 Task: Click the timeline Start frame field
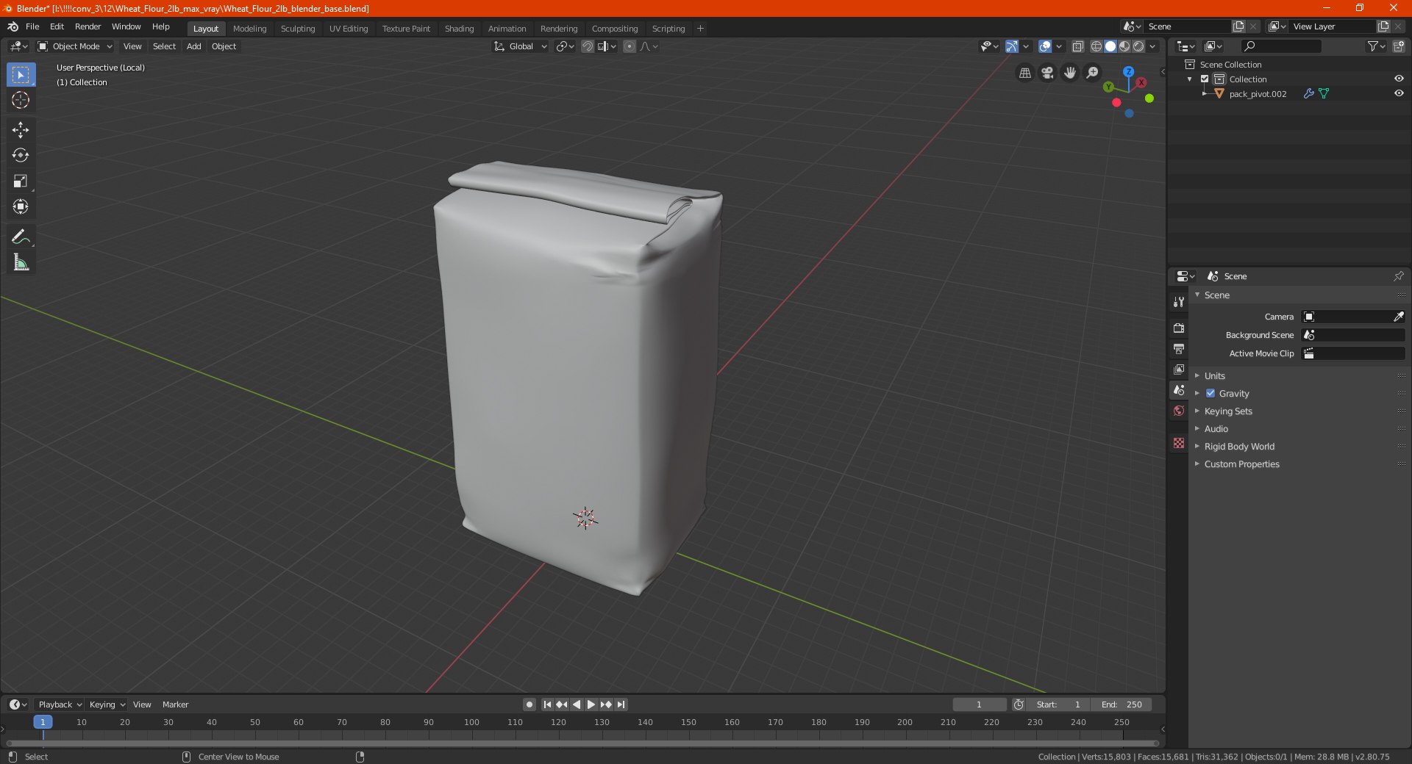click(1058, 704)
